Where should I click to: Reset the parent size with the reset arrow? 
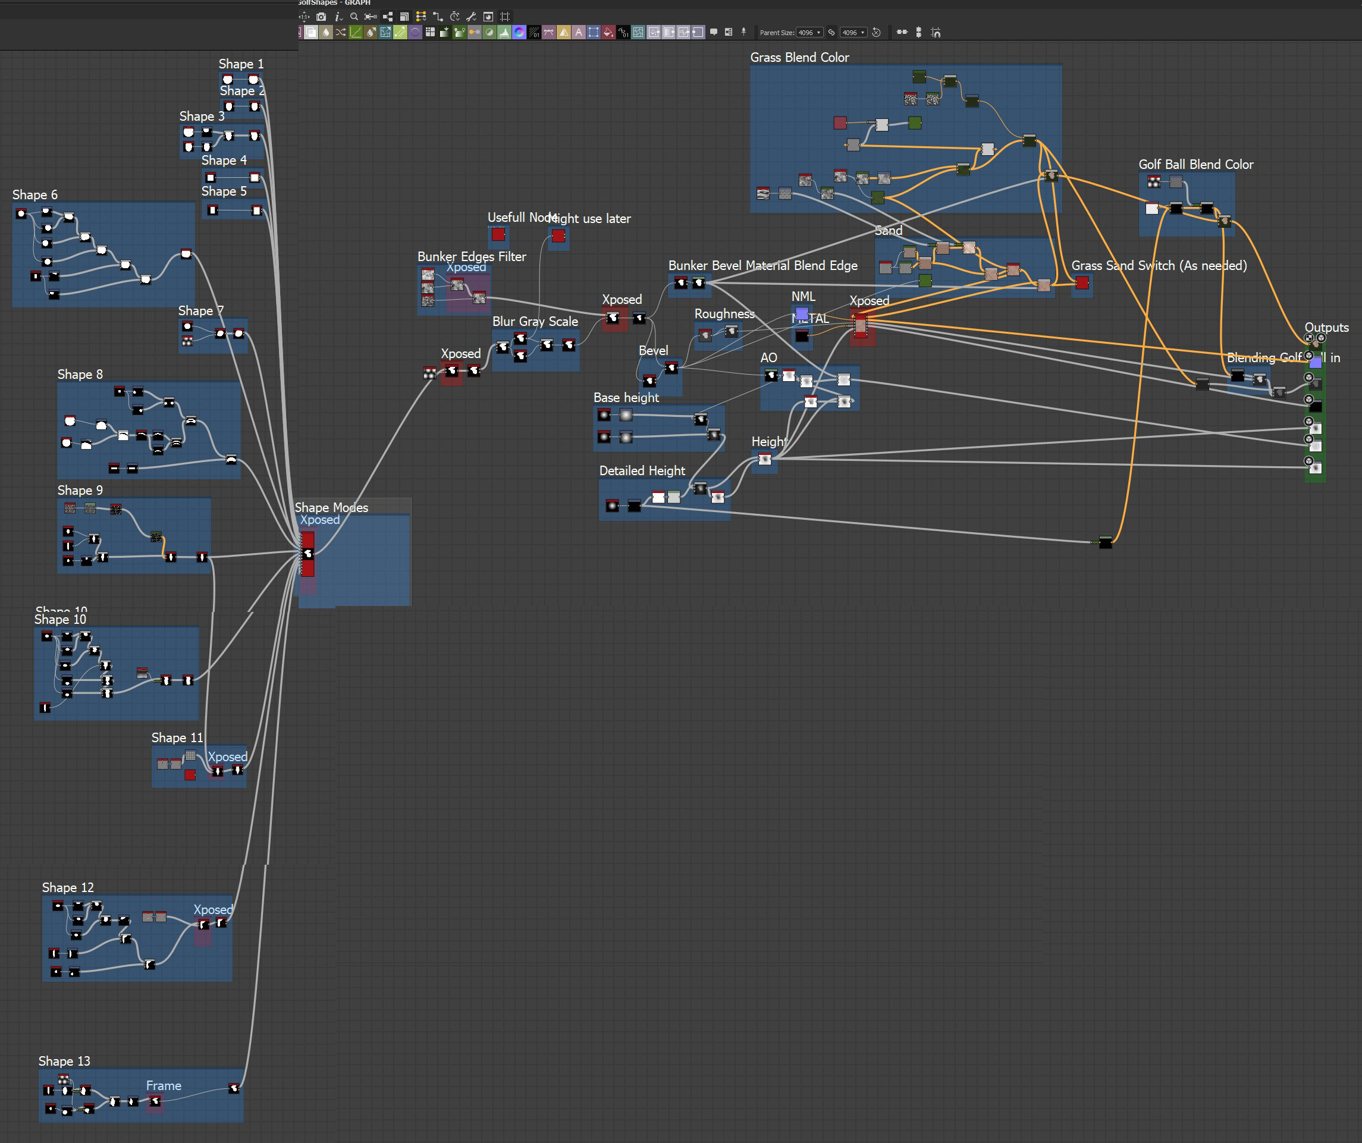[x=876, y=33]
